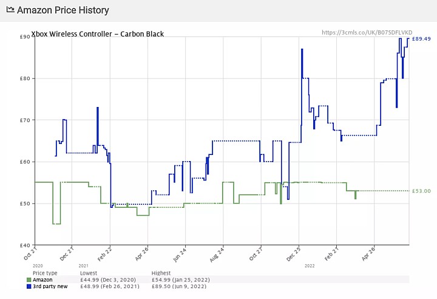Click the Dec 25 x-axis date label
The width and height of the screenshot is (437, 299).
pyautogui.click(x=294, y=254)
